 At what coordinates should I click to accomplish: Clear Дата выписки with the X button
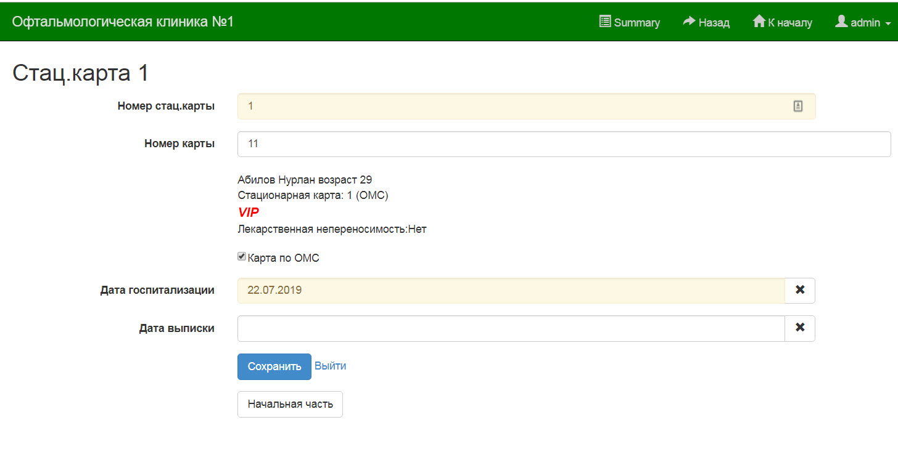tap(800, 328)
